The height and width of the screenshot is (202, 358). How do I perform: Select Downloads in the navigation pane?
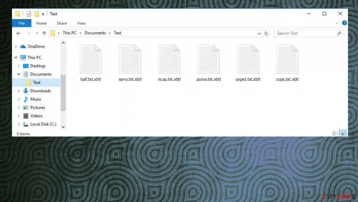pos(40,91)
